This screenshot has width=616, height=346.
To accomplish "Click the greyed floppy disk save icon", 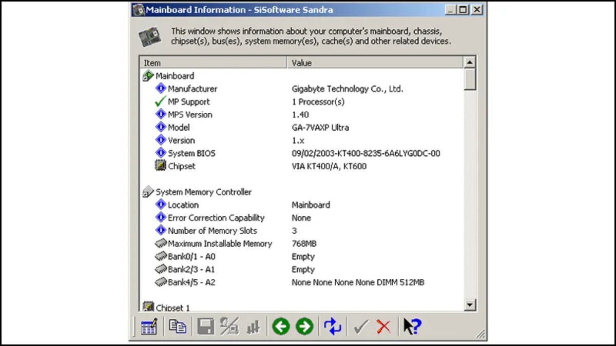I will [x=205, y=327].
